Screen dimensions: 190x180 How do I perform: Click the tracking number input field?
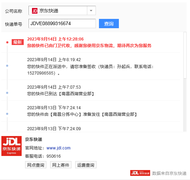(x=62, y=23)
